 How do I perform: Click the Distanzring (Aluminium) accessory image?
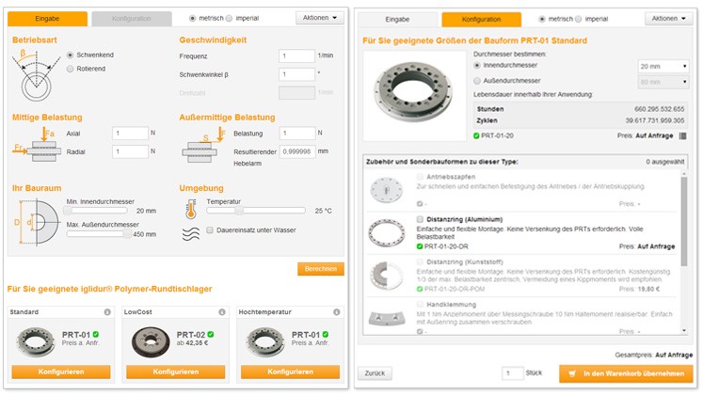pyautogui.click(x=387, y=233)
